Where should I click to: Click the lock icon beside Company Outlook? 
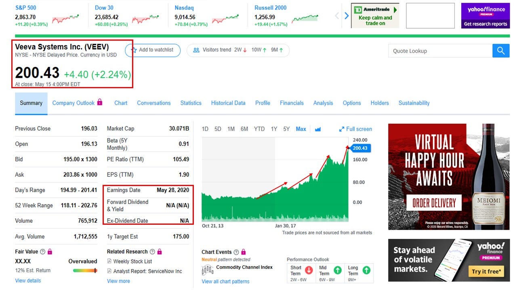pos(100,102)
